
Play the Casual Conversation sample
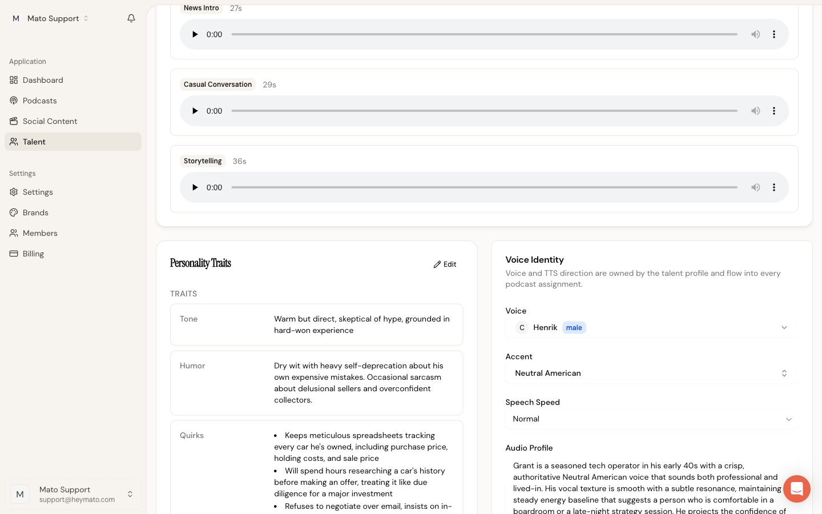pos(195,111)
